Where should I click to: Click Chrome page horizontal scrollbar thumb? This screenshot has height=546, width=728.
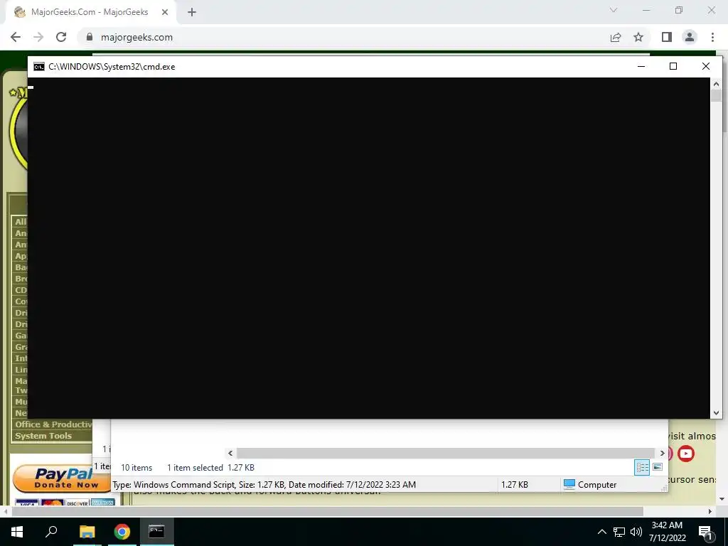click(x=327, y=511)
